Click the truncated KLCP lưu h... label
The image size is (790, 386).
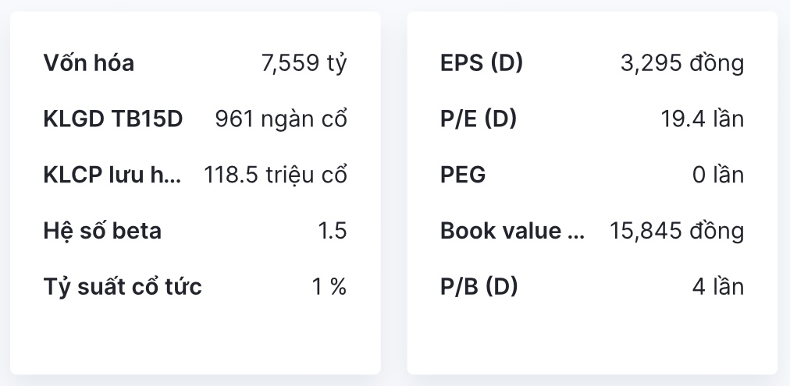click(x=112, y=175)
